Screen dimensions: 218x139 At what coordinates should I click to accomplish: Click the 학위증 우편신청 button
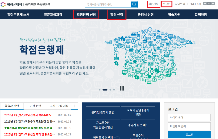tap(103, 136)
